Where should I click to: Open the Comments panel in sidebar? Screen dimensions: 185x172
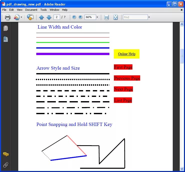click(x=6, y=154)
